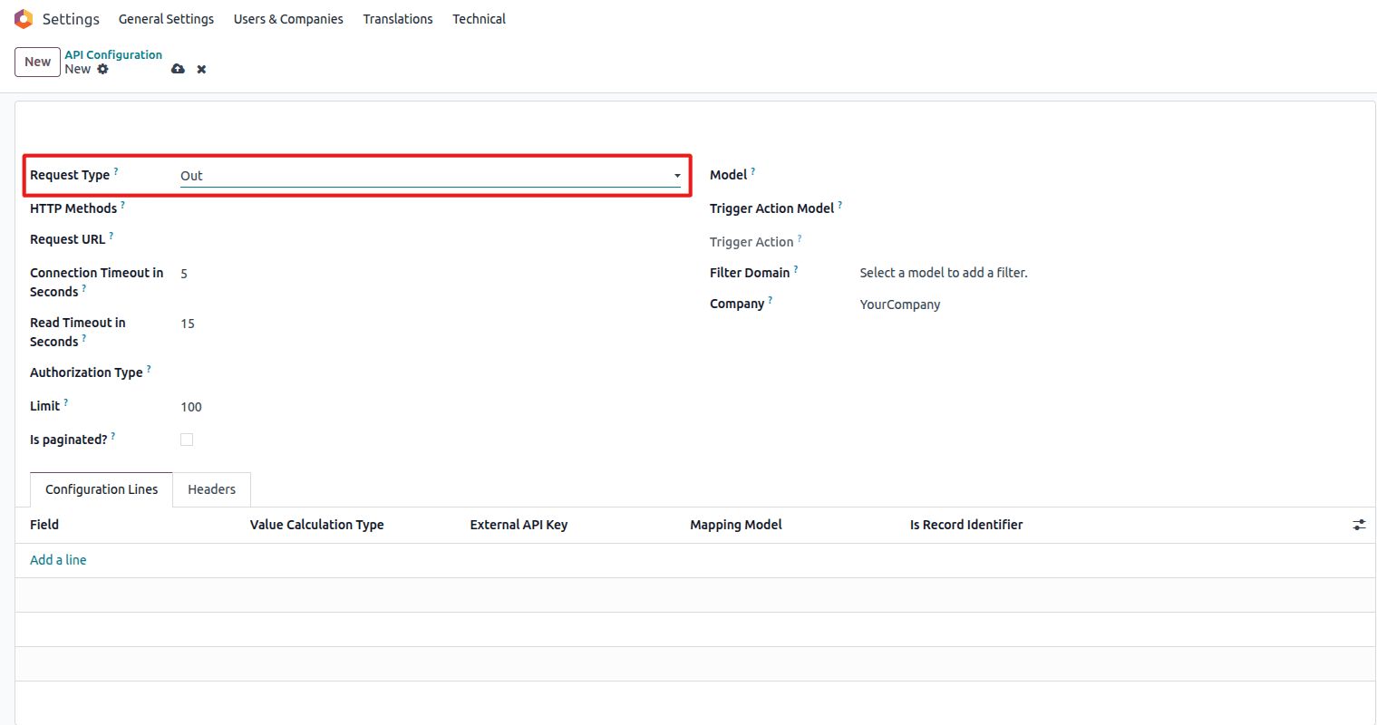Screen dimensions: 1377x725
Task: Switch to the Headers tab
Action: click(x=211, y=489)
